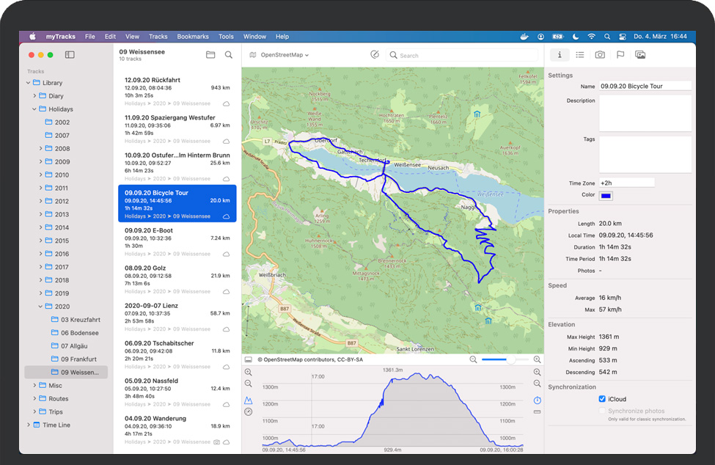Viewport: 715px width, 465px height.
Task: Expand the 2008 folder
Action: pyautogui.click(x=40, y=149)
